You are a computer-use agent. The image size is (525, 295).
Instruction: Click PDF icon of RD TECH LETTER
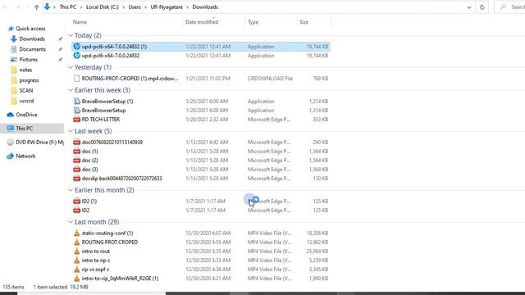(76, 120)
